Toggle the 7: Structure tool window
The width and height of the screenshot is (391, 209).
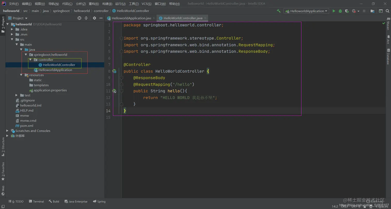point(3,147)
